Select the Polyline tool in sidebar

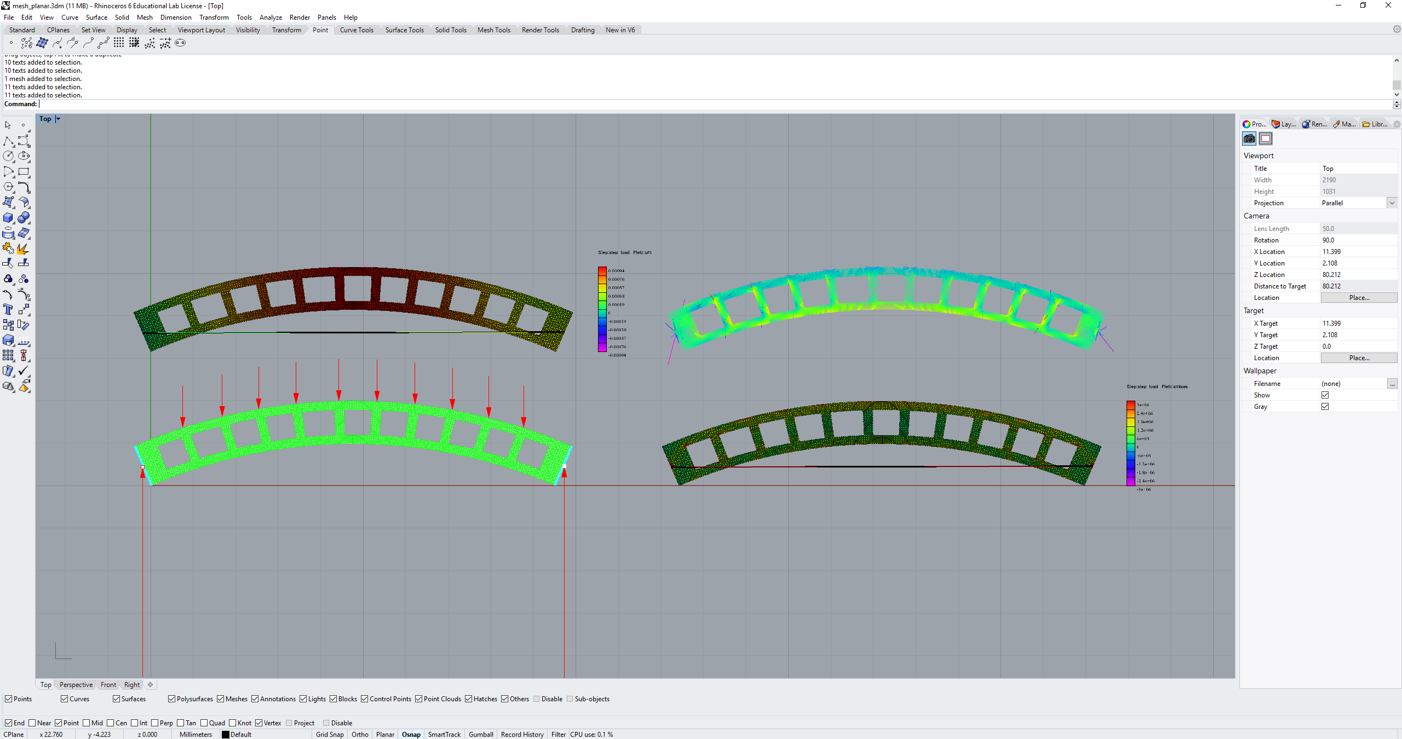point(8,141)
